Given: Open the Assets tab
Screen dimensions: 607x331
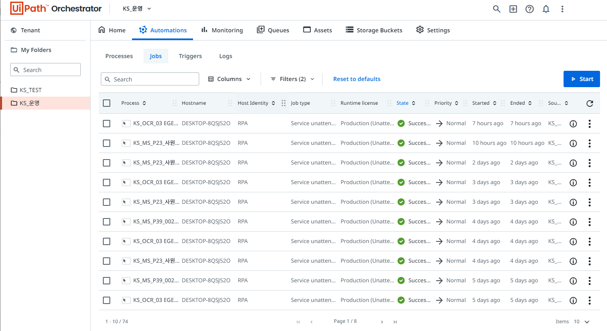Looking at the screenshot, I should click(317, 30).
